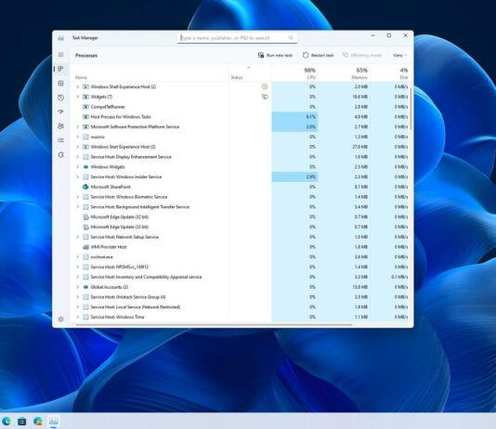The width and height of the screenshot is (496, 429).
Task: Focus the process search box
Action: [237, 38]
